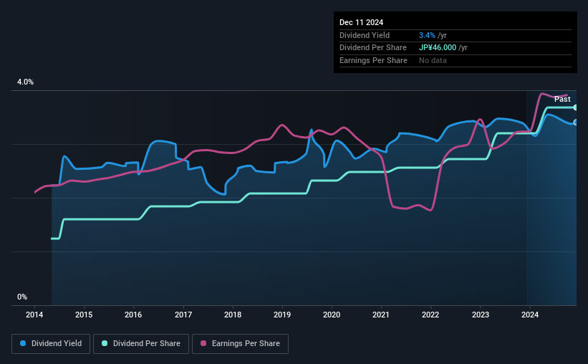The width and height of the screenshot is (588, 364).
Task: Click the tooltip 'Earnings Per Share' row label
Action: pos(373,60)
